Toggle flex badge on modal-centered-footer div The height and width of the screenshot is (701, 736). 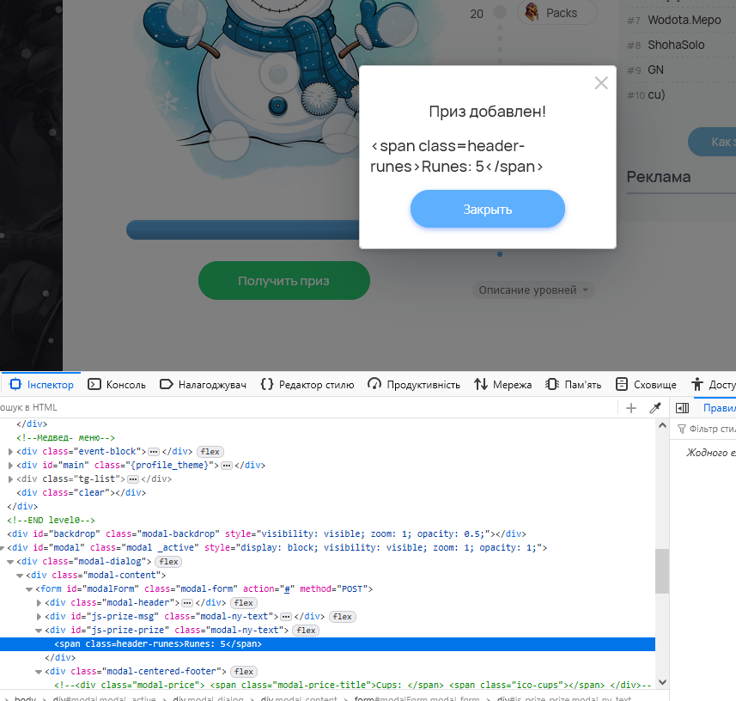click(x=244, y=672)
